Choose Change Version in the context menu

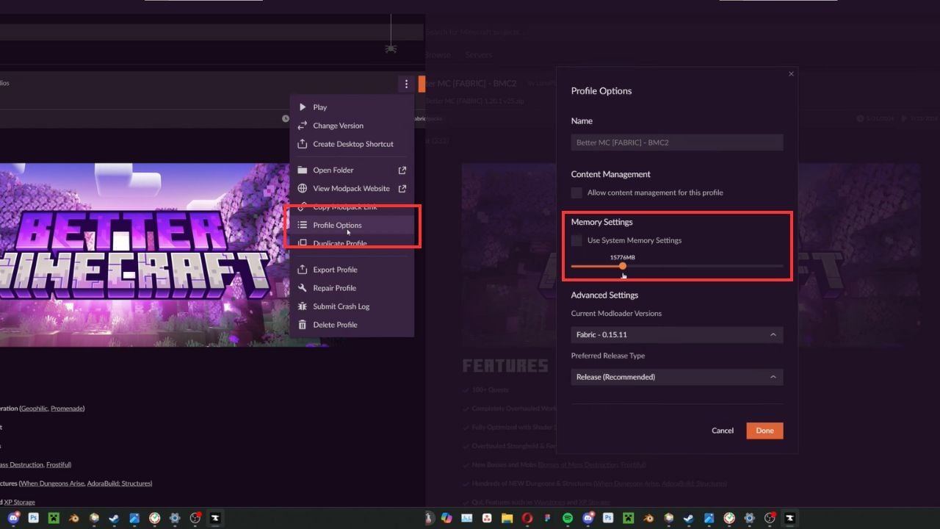[x=338, y=126]
